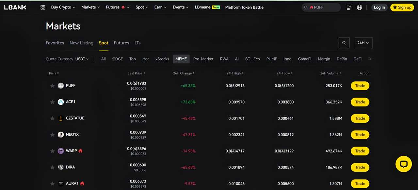Switch to the Futures markets tab

point(121,43)
